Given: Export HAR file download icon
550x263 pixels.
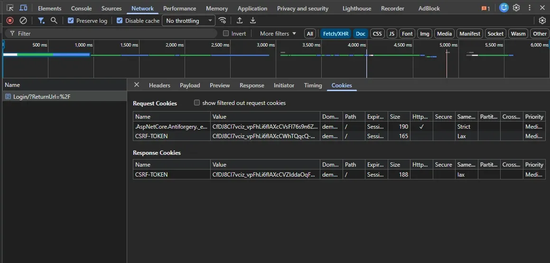Looking at the screenshot, I should tap(252, 20).
